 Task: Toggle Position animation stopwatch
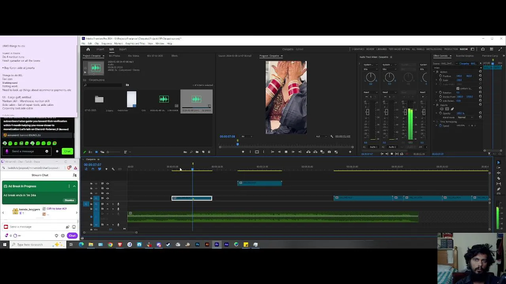pos(441,76)
